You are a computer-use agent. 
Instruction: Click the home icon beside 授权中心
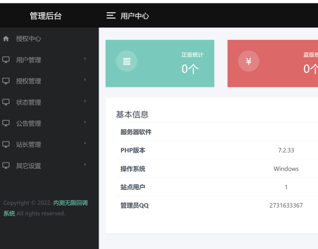coord(6,39)
